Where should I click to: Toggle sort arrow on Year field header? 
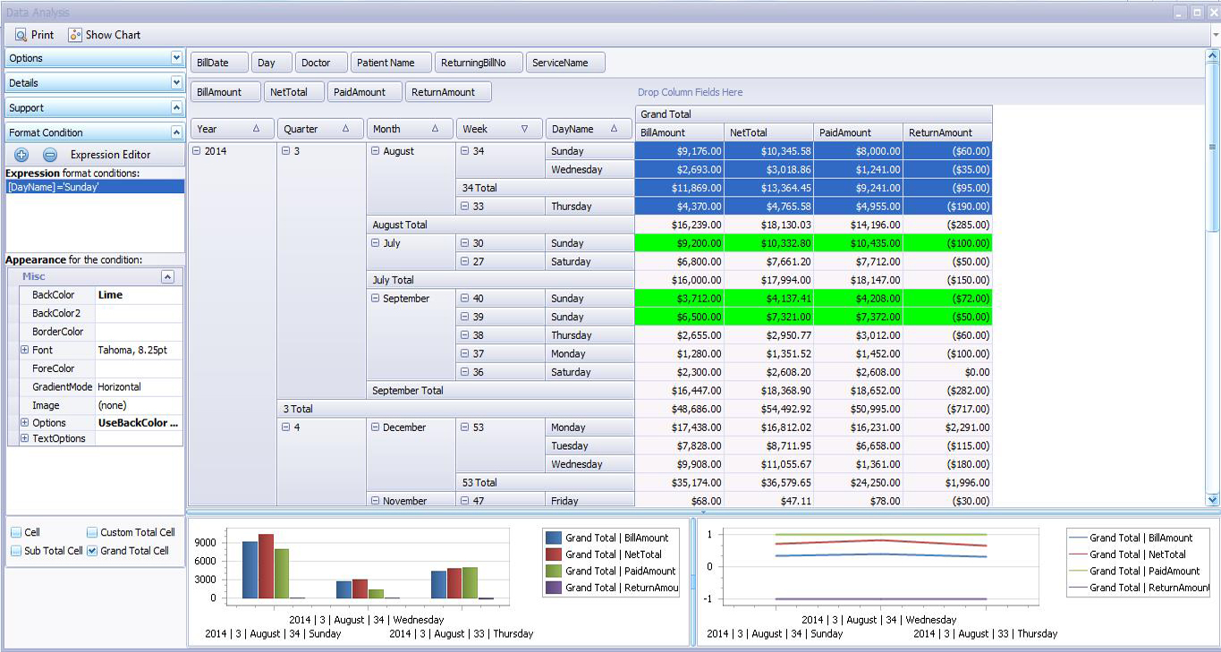tap(257, 129)
